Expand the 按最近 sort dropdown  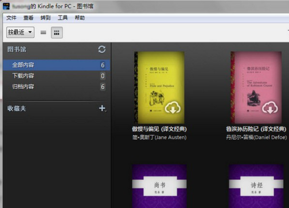[x=20, y=32]
